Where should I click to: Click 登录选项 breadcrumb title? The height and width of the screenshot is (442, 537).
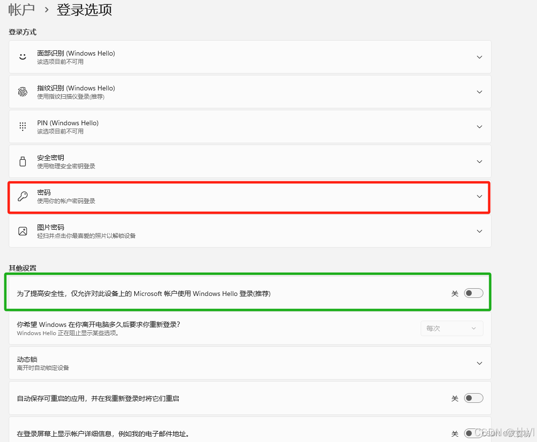coord(84,10)
